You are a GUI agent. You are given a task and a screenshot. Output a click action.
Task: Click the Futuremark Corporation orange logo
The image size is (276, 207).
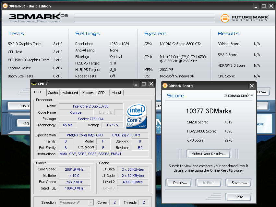click(225, 18)
